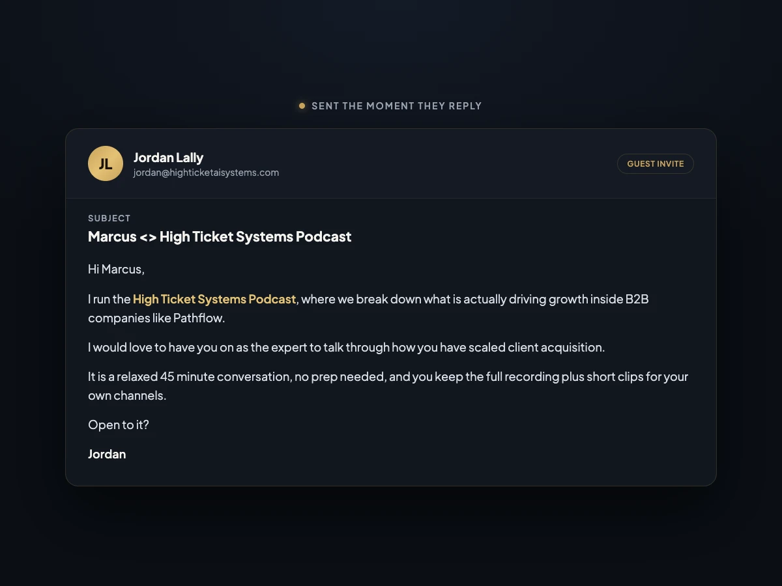The height and width of the screenshot is (586, 782).
Task: Click the JL avatar circle
Action: (x=106, y=163)
